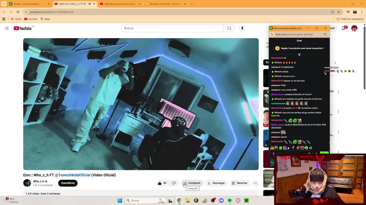This screenshot has width=366, height=205.
Task: Open Chrome apps grid in bookmarks bar
Action: pyautogui.click(x=4, y=19)
